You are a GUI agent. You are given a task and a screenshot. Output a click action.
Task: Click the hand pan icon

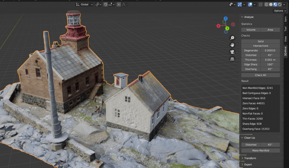pyautogui.click(x=232, y=45)
